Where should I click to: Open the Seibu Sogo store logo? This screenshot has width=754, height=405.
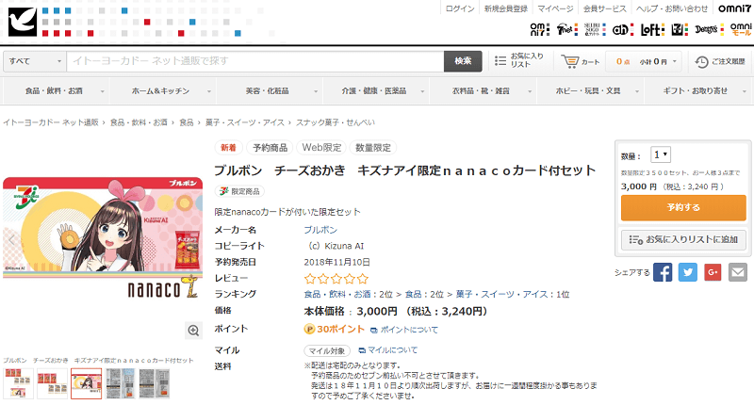coord(595,29)
